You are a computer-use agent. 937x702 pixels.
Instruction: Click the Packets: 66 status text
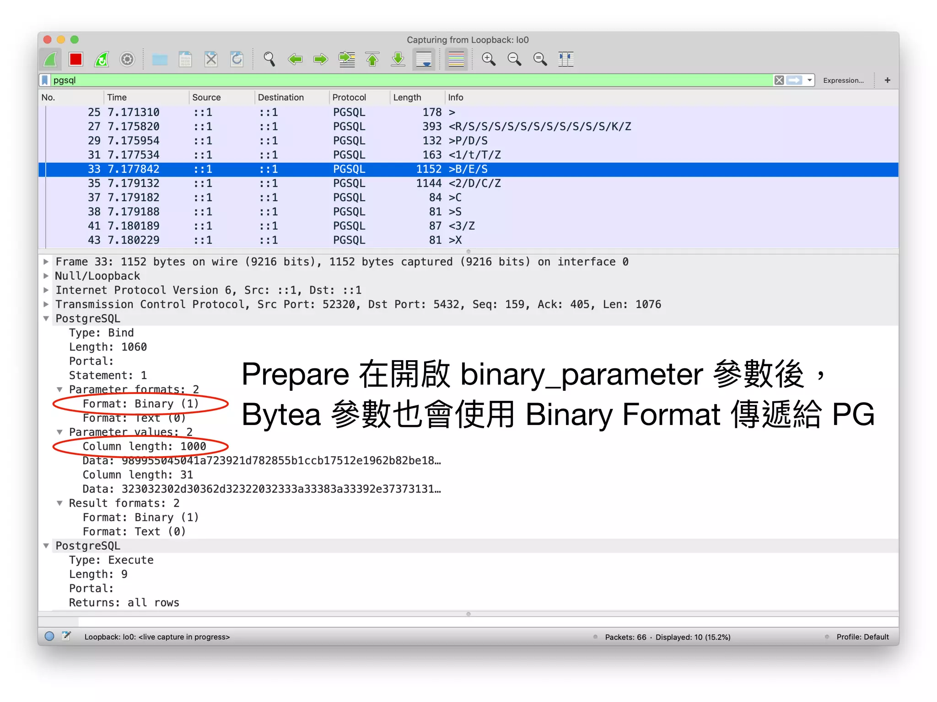click(625, 637)
